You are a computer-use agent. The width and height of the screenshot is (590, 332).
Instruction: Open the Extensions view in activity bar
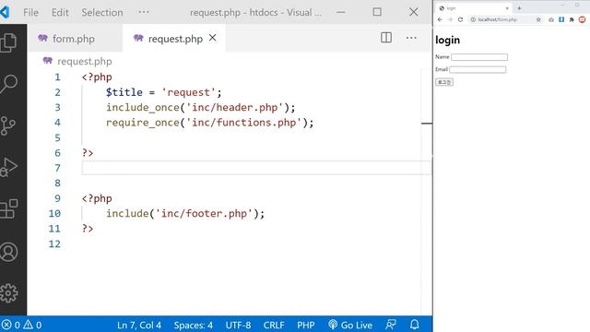coord(8,209)
